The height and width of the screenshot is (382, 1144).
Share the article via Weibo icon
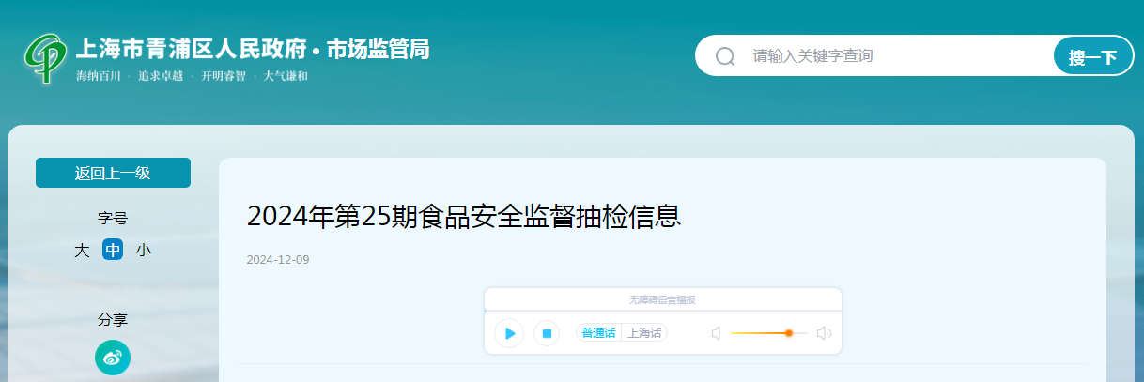113,358
